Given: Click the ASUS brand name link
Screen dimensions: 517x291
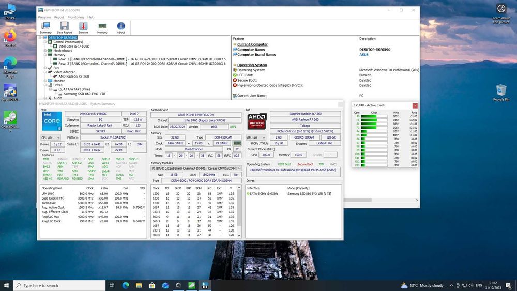Looking at the screenshot, I should click(363, 55).
